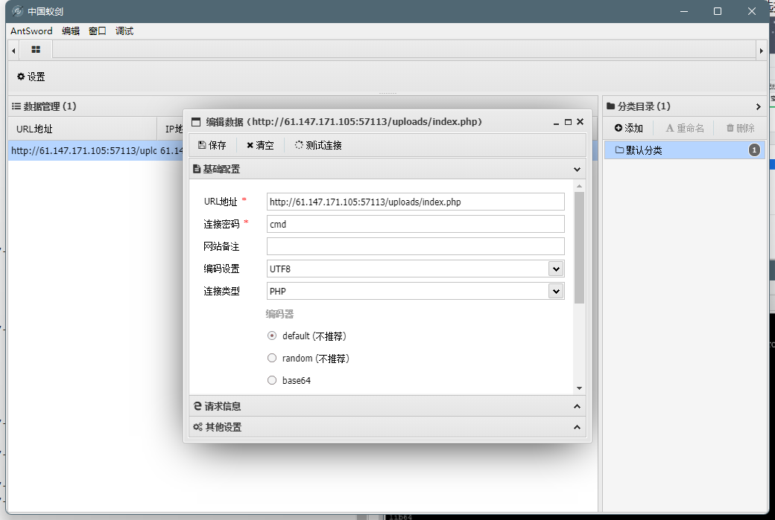
Task: Click 保存 to save the shell data
Action: (x=212, y=145)
